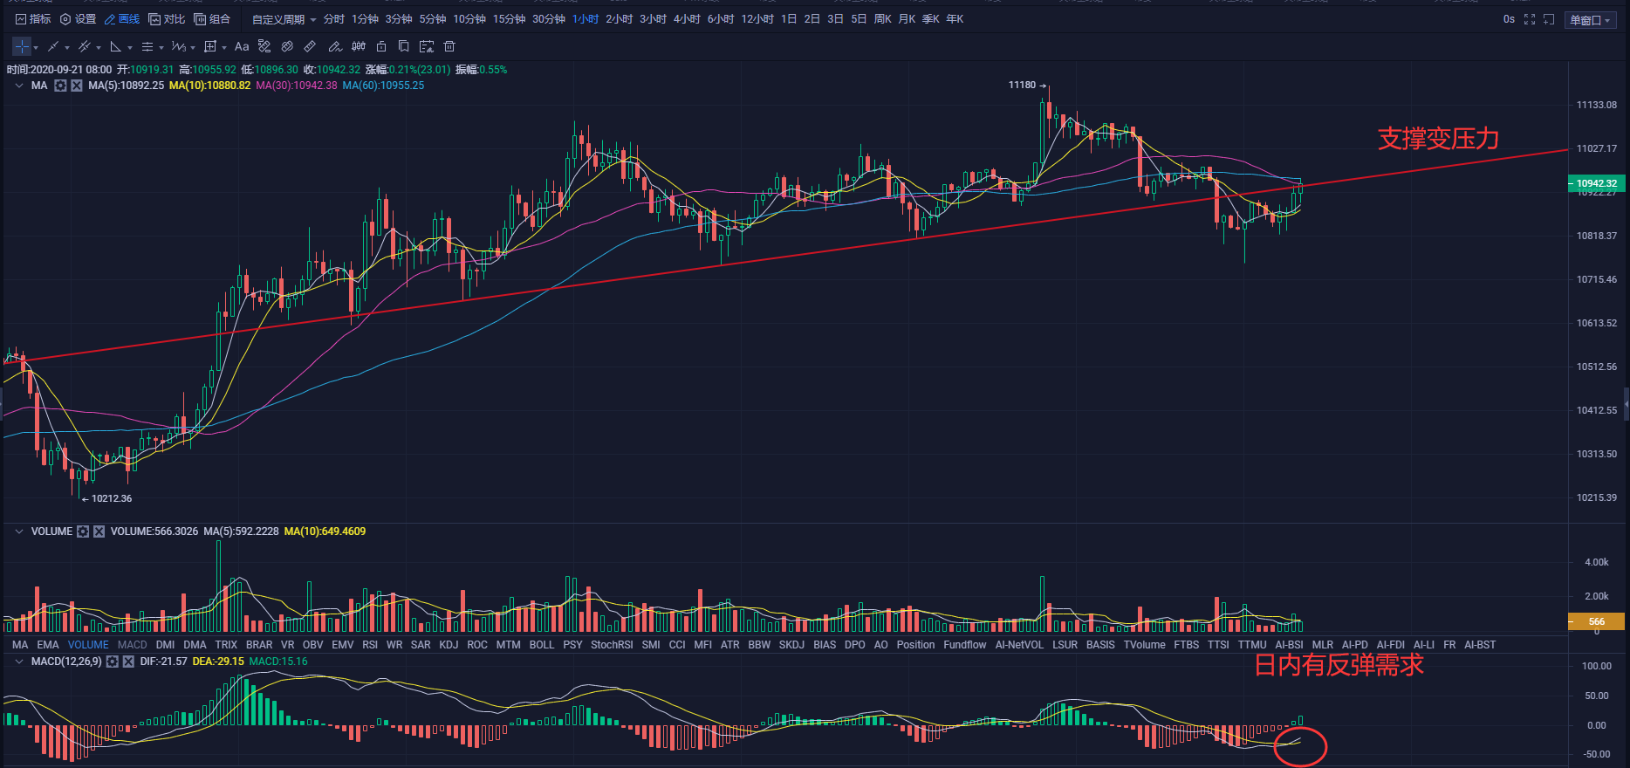Click the candlestick style icon

pos(359,46)
